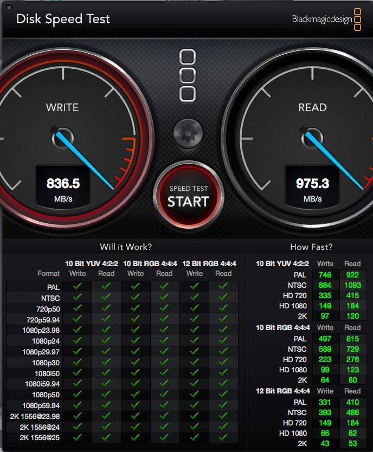Click NTSC write value 884
Viewport: 373px width, 452px height.
point(325,285)
